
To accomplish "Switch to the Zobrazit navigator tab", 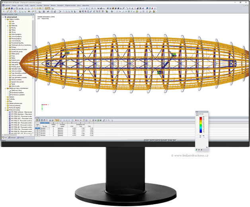I will 12,137.
